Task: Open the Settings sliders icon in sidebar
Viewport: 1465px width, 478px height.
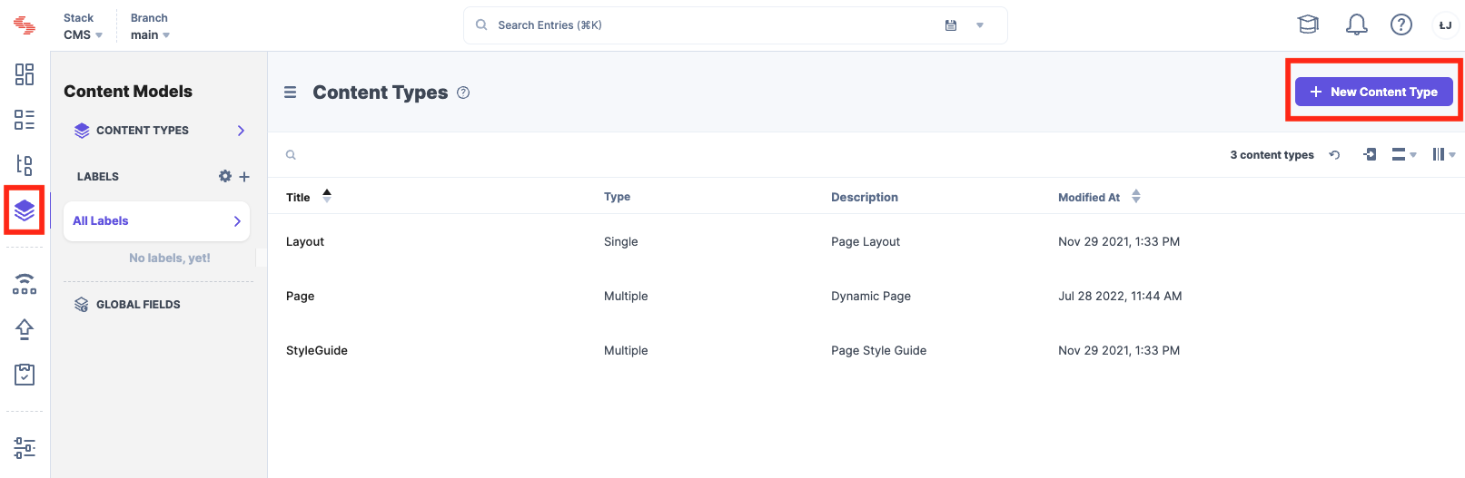Action: point(25,447)
